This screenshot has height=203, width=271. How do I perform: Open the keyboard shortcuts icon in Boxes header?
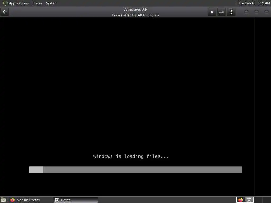(x=222, y=12)
